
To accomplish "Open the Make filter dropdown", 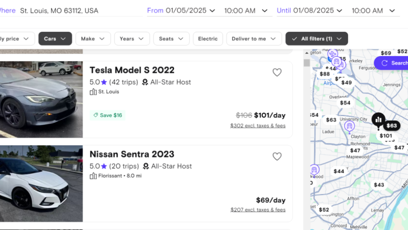I will (93, 39).
